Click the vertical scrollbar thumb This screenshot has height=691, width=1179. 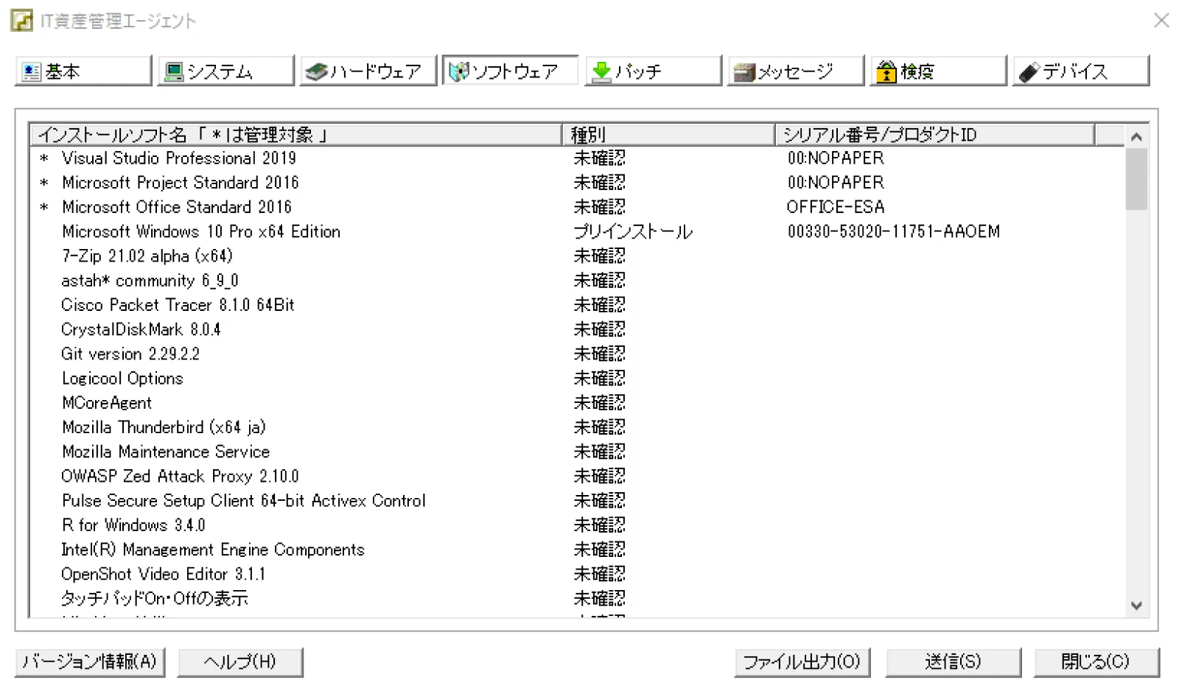click(x=1136, y=179)
